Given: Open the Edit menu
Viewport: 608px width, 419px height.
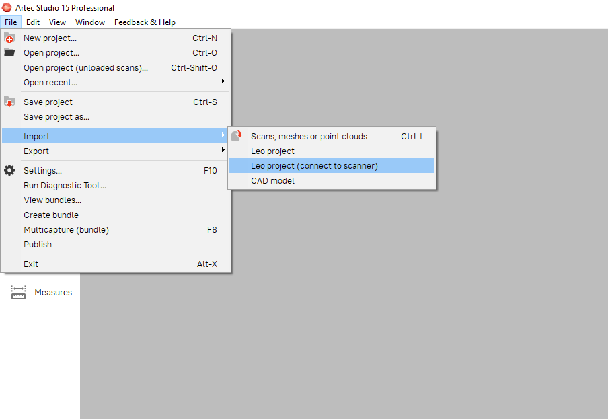Looking at the screenshot, I should click(33, 22).
